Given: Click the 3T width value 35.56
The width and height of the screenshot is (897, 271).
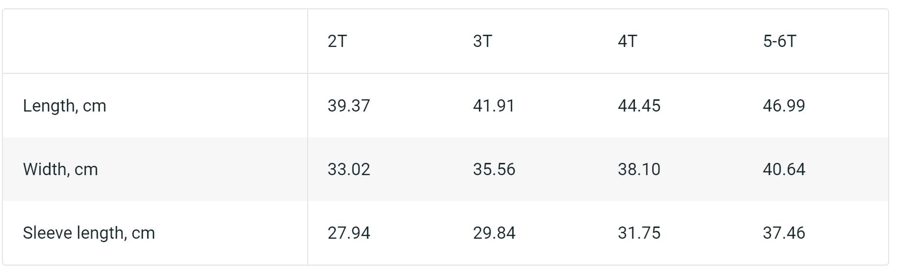Looking at the screenshot, I should coord(494,169).
